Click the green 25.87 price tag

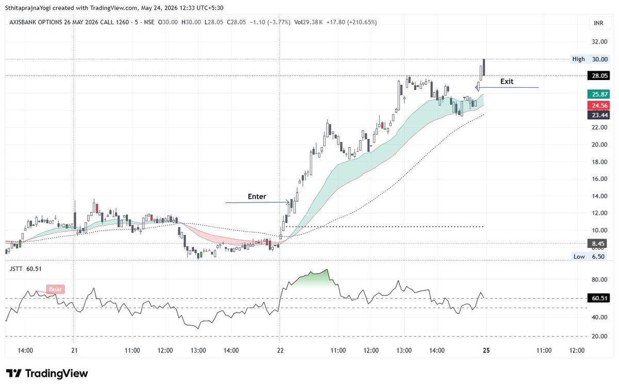click(x=598, y=95)
